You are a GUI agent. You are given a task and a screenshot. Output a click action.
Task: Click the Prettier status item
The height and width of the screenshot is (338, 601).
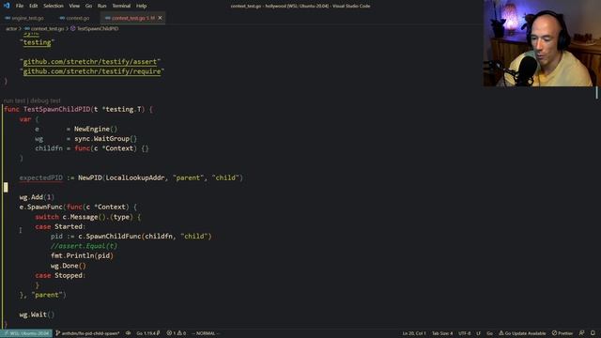click(562, 333)
